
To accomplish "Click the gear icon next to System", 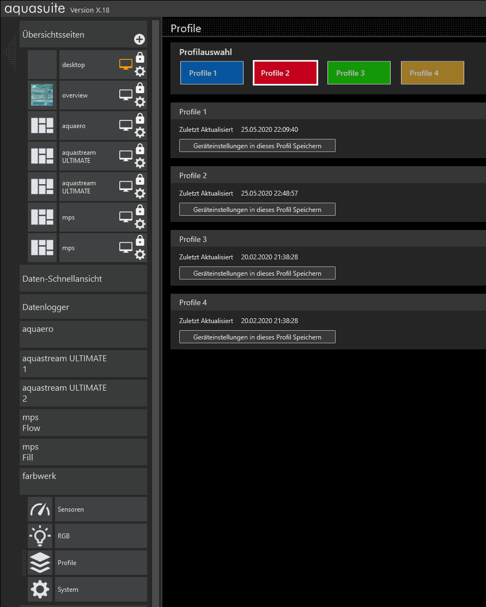I will click(40, 589).
